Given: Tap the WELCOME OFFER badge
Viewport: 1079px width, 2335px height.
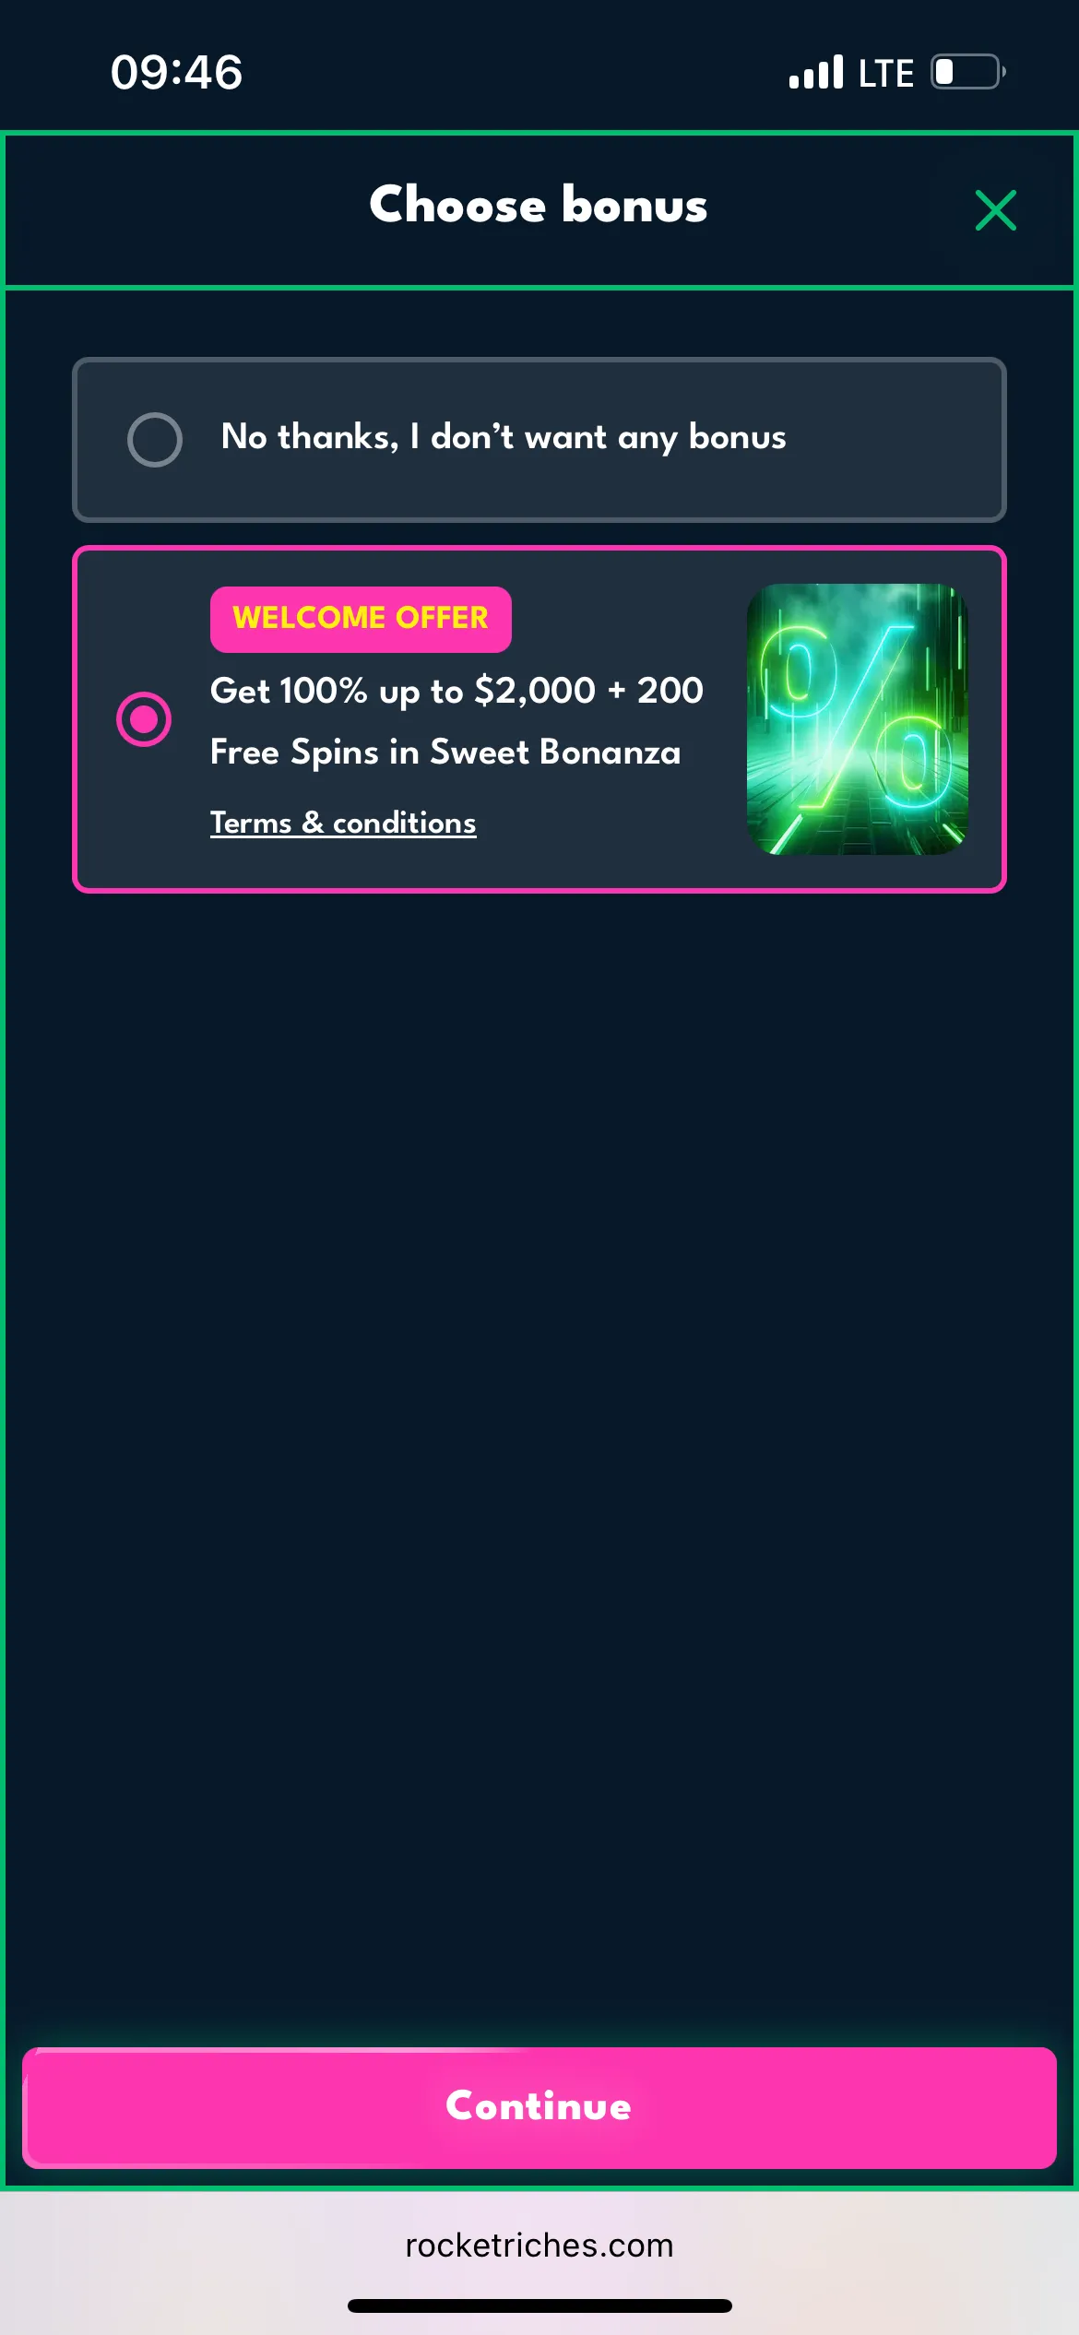Looking at the screenshot, I should click(361, 619).
